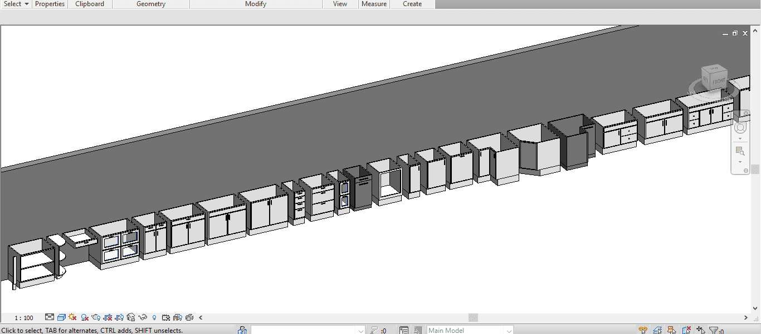Click the Temporary Hide/Isolate glasses icon
The image size is (761, 334).
pos(142,318)
